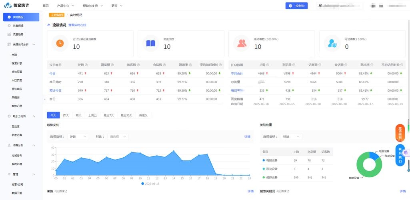
Task: Click the blue book icon on the 浏览次数 card
Action: coord(150,43)
